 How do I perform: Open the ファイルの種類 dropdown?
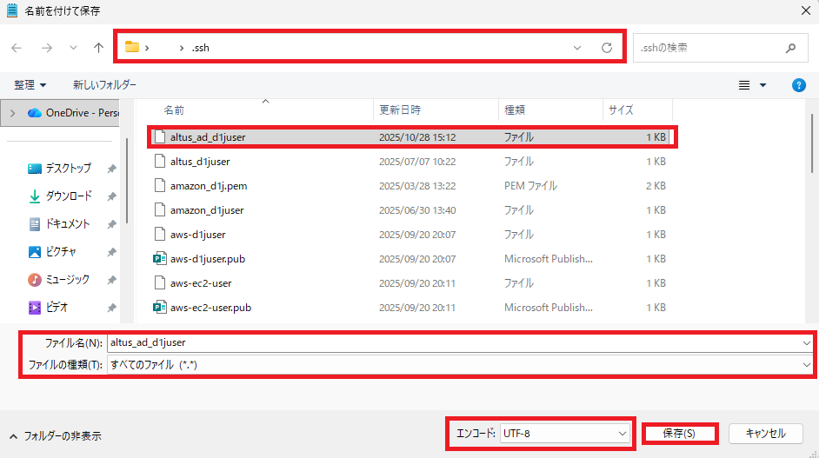[459, 365]
